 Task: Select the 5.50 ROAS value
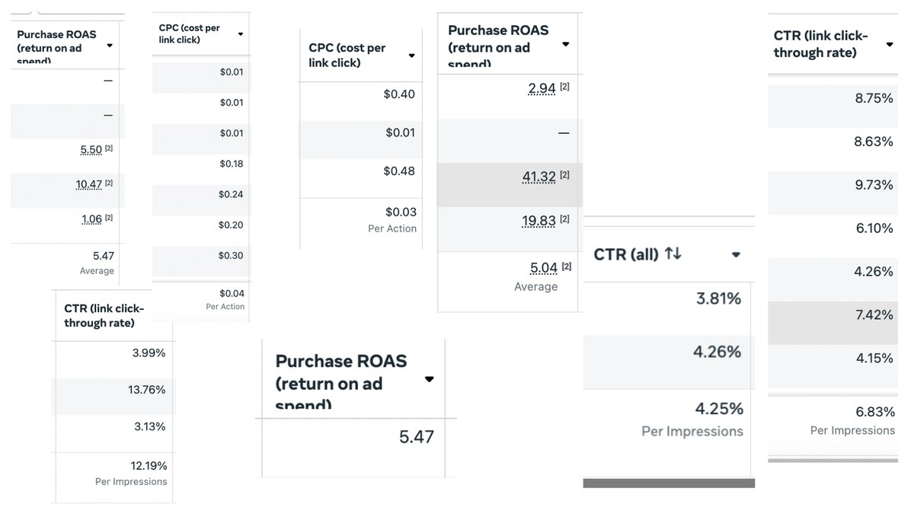(91, 150)
